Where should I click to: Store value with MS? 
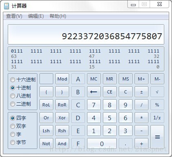(x=126, y=79)
